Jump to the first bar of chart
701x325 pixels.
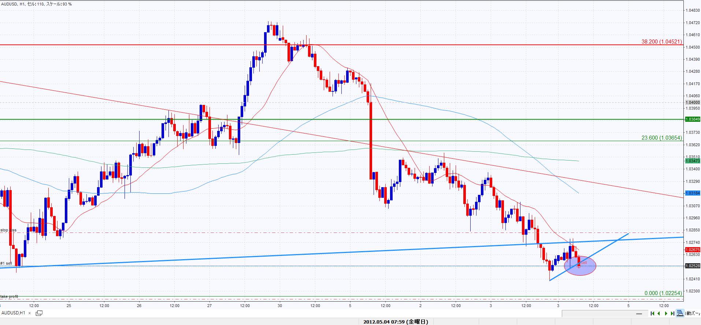click(x=653, y=313)
